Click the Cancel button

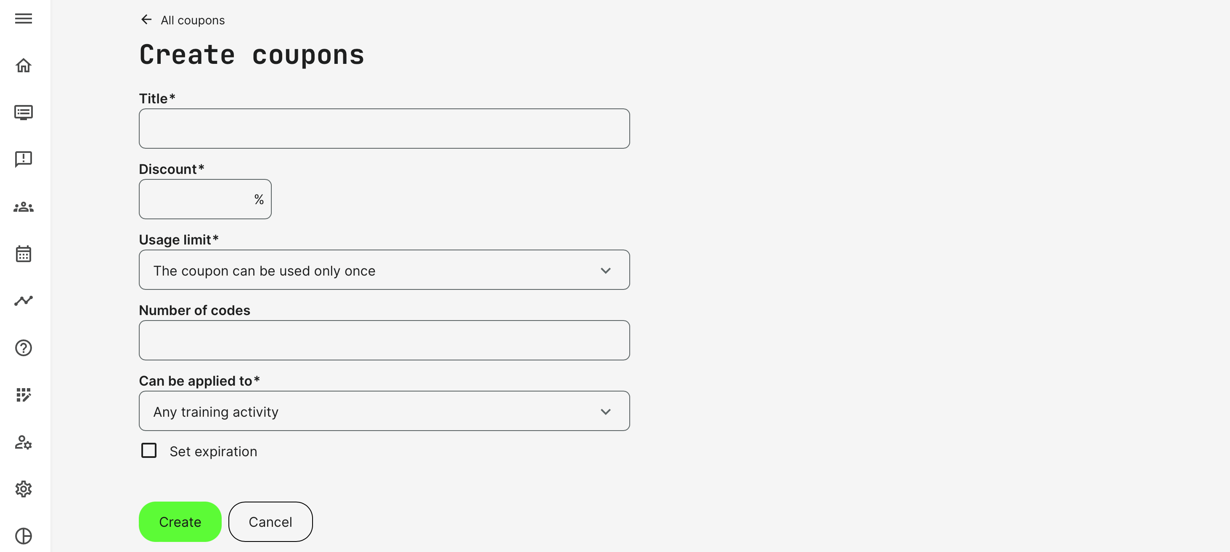point(270,522)
